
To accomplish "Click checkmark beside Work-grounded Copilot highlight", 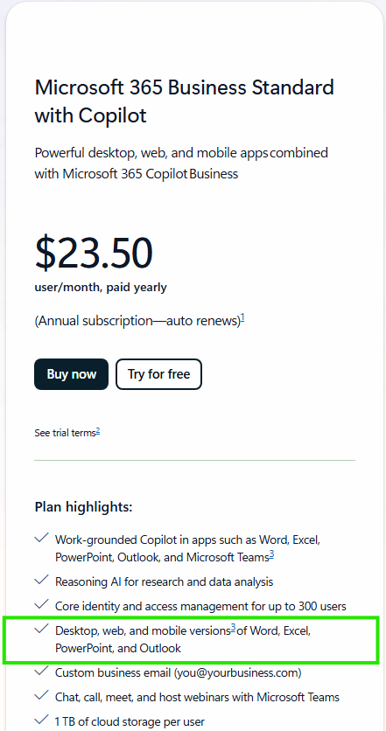I will [x=41, y=539].
